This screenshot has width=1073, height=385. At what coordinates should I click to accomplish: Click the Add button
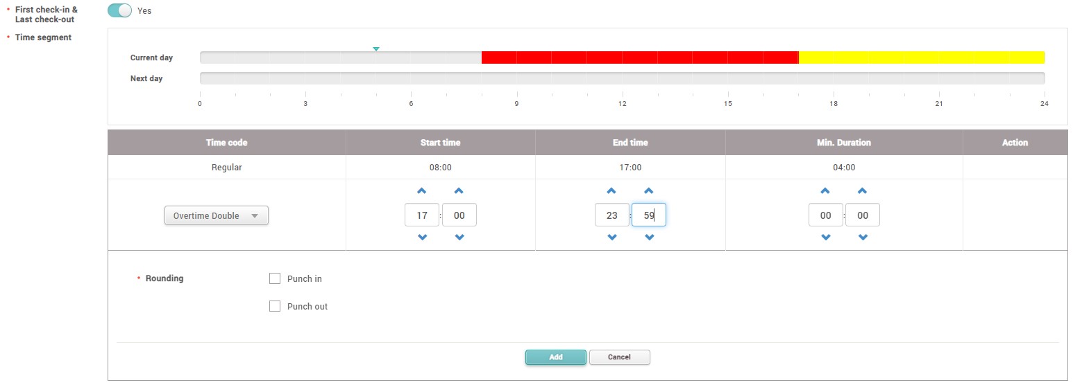pyautogui.click(x=555, y=357)
